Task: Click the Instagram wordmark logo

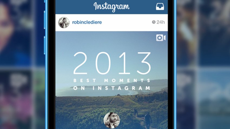Action: click(x=111, y=7)
